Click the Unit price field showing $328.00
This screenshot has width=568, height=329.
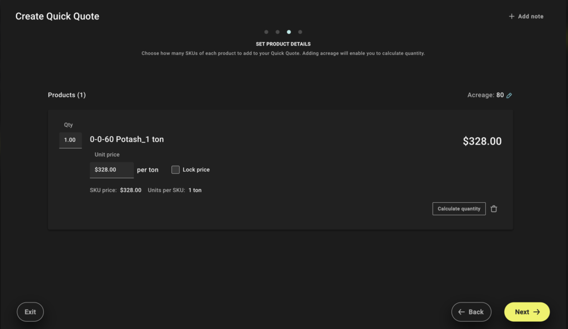[111, 169]
